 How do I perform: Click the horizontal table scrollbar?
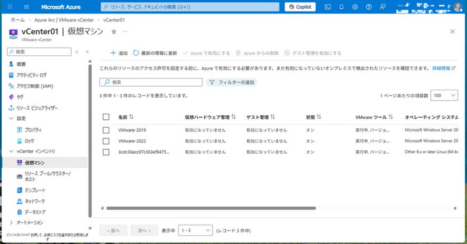(211, 208)
